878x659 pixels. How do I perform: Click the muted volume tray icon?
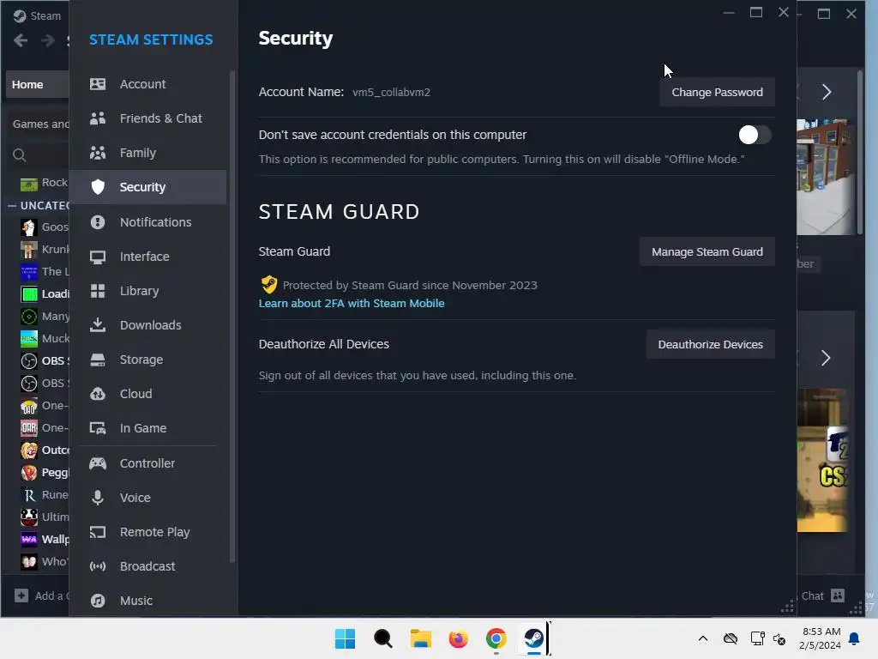coord(779,638)
